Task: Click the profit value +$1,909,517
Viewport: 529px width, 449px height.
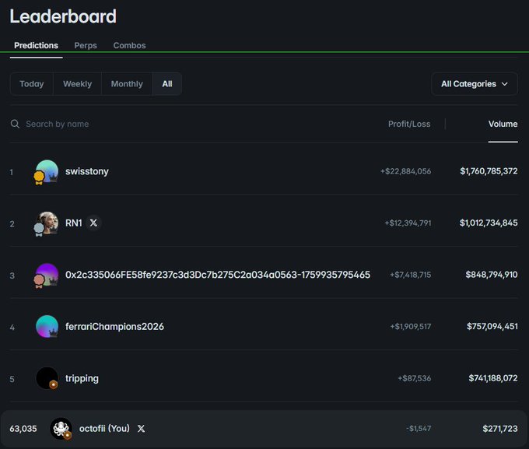Action: tap(410, 327)
